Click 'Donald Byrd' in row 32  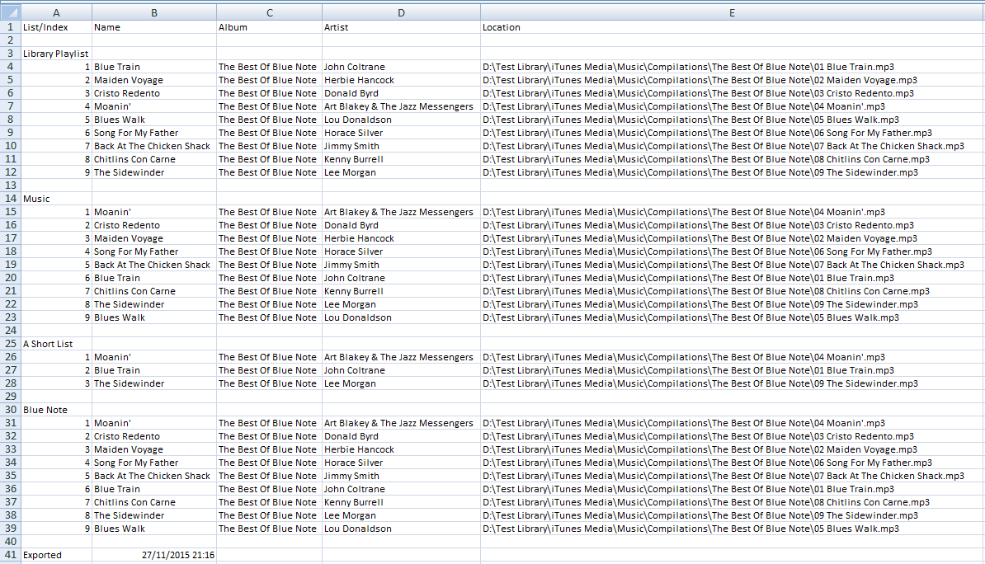pyautogui.click(x=402, y=436)
